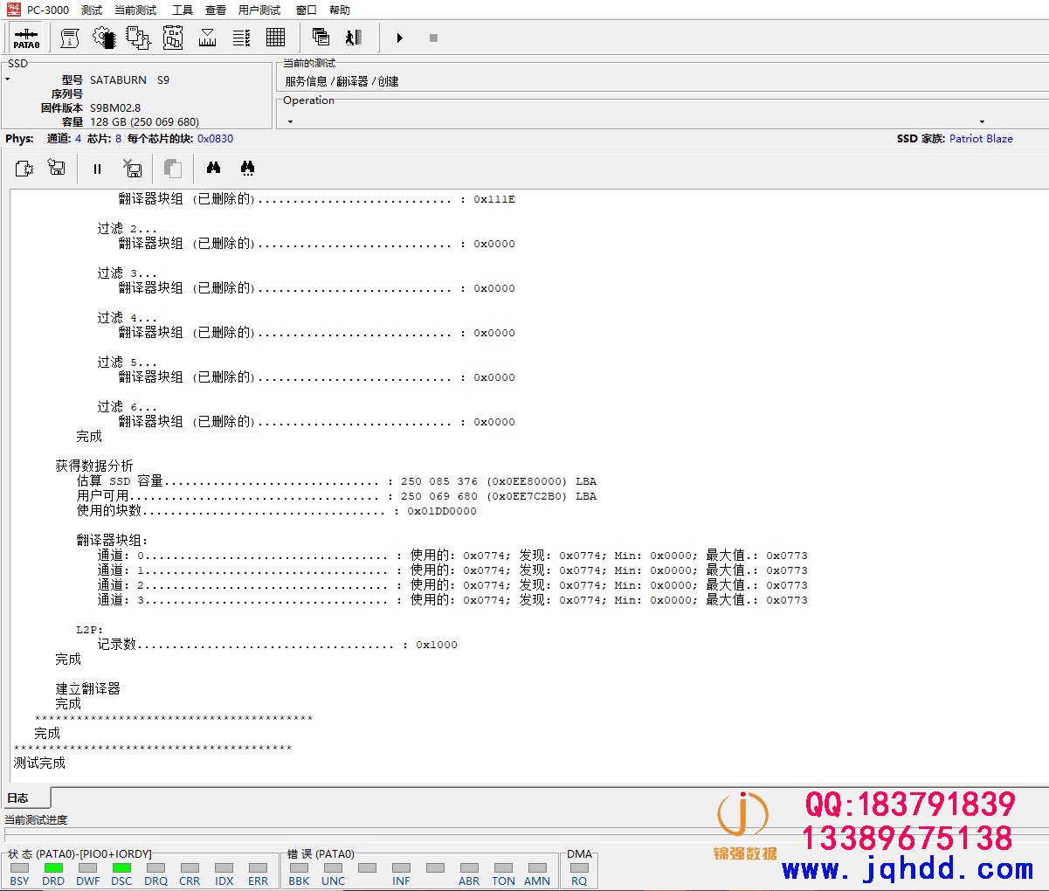Search log with first binoculars icon
The height and width of the screenshot is (891, 1049).
[213, 168]
